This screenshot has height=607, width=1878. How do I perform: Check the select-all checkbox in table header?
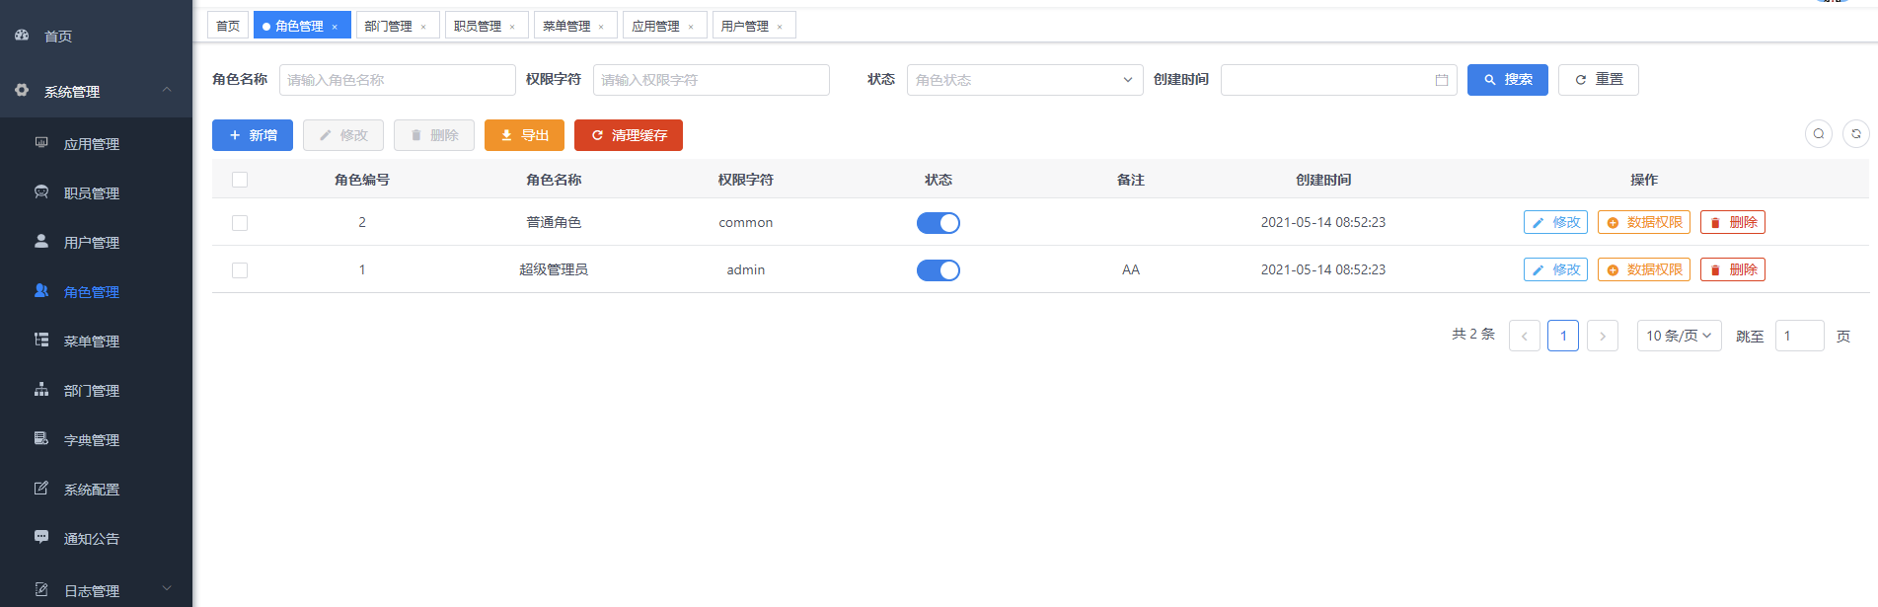pos(240,180)
